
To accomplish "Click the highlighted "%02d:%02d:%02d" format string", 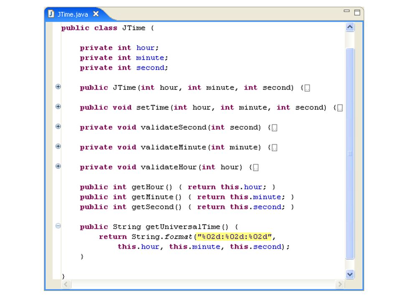I will point(234,237).
